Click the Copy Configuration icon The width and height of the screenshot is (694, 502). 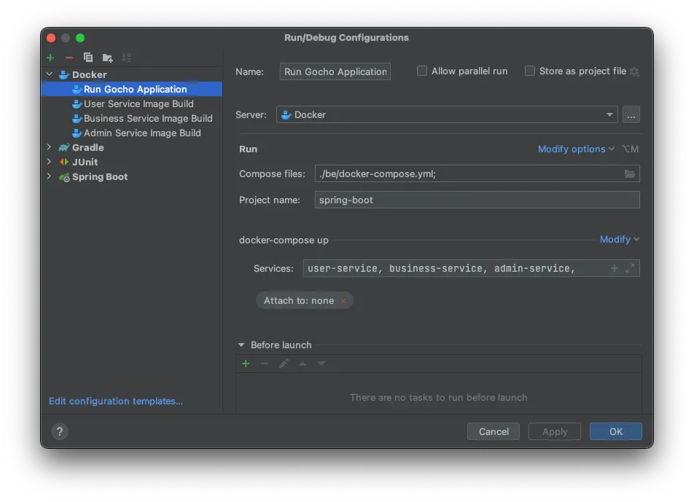click(88, 58)
